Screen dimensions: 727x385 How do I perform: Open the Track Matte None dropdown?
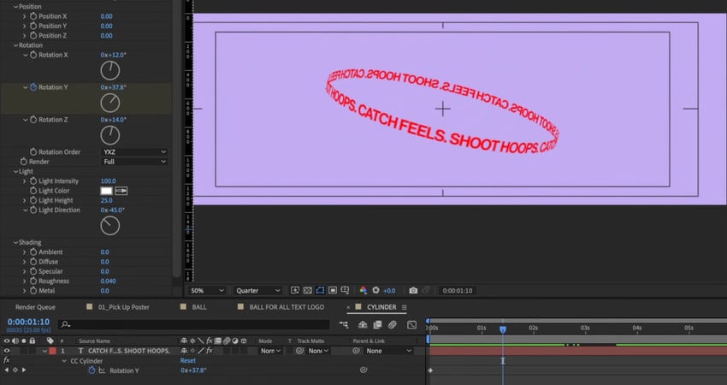tap(318, 351)
